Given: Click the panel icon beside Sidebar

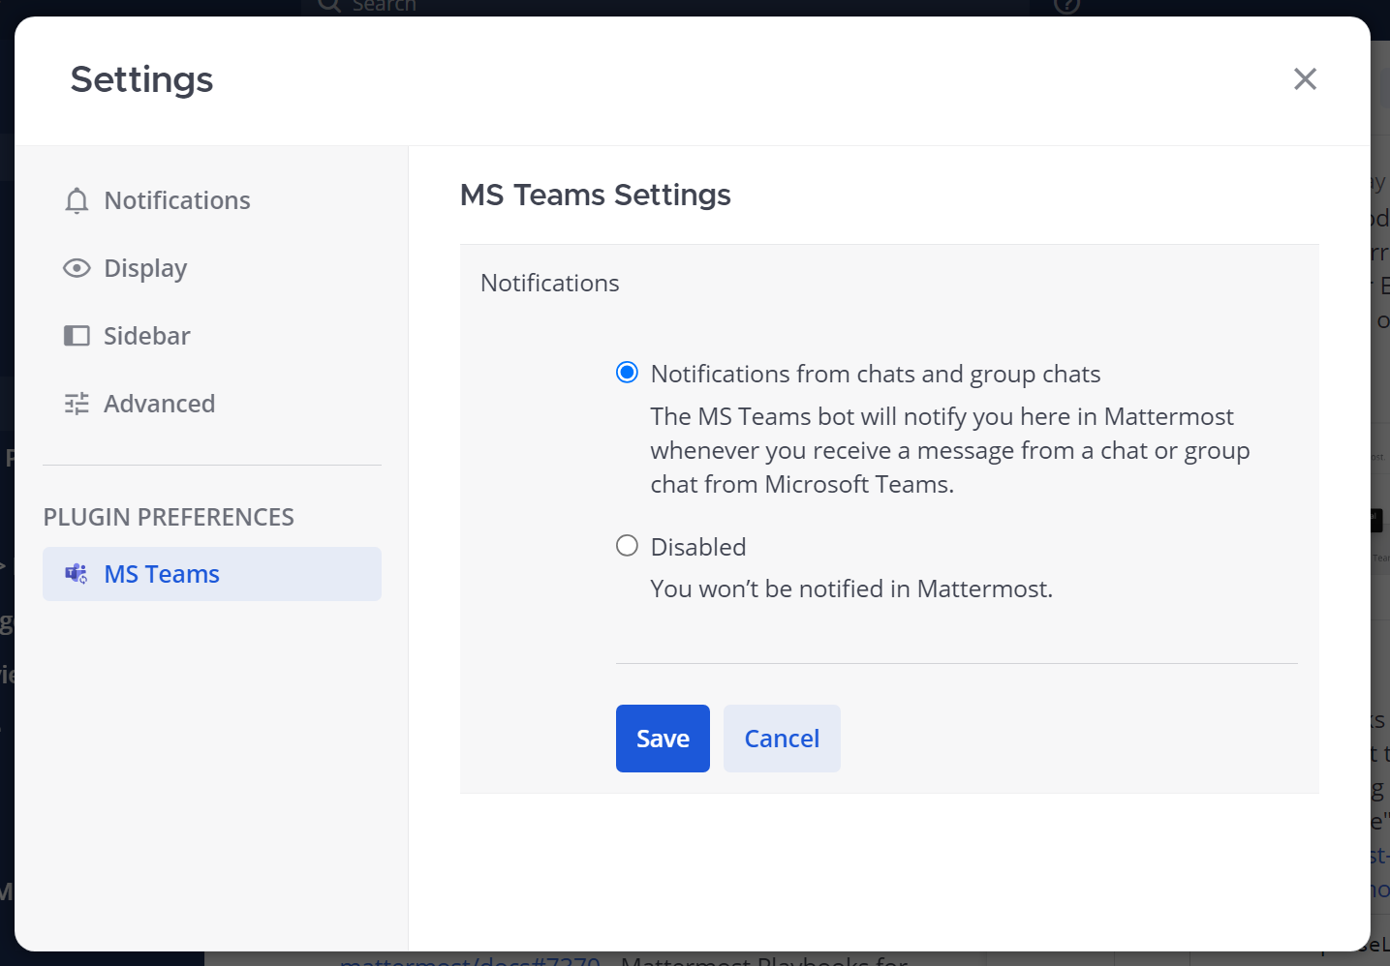Looking at the screenshot, I should (x=77, y=336).
